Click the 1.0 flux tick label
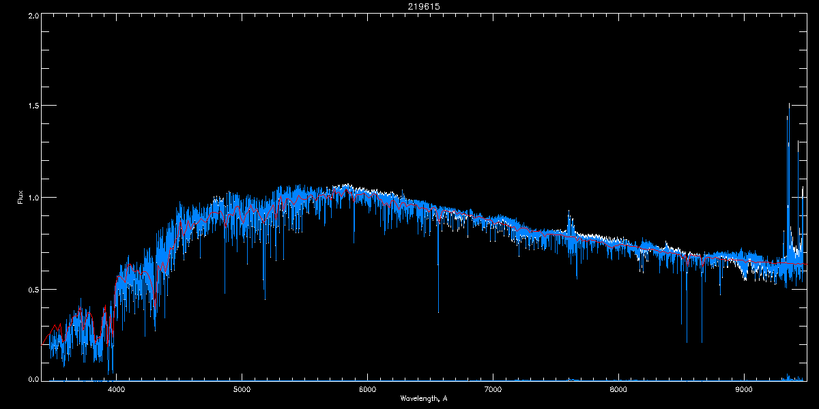The height and width of the screenshot is (409, 819). tap(33, 198)
